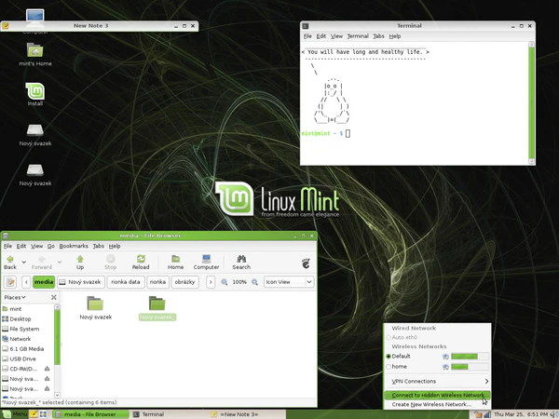Click the Terminal window vertical scrollbar
The image size is (559, 419).
pyautogui.click(x=531, y=102)
